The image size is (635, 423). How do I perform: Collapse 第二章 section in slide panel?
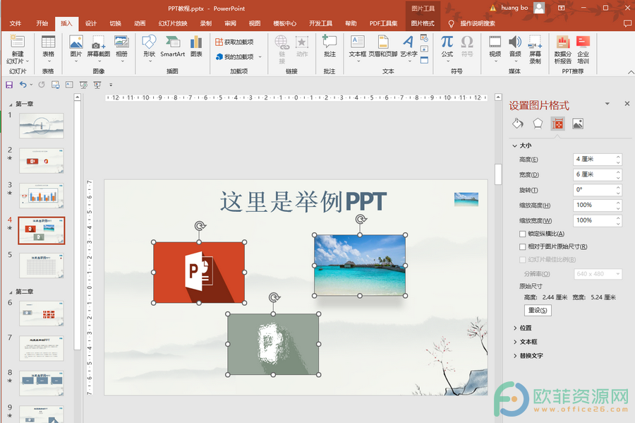11,292
